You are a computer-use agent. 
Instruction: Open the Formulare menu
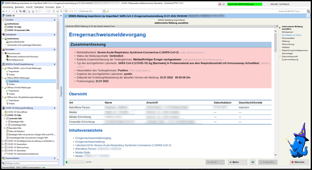pyautogui.click(x=50, y=7)
